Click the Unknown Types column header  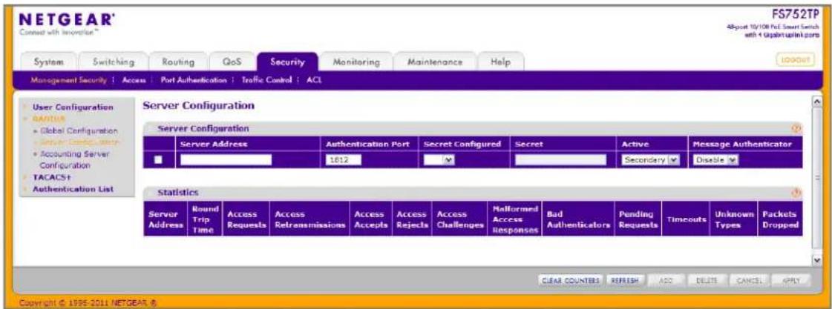(x=734, y=219)
